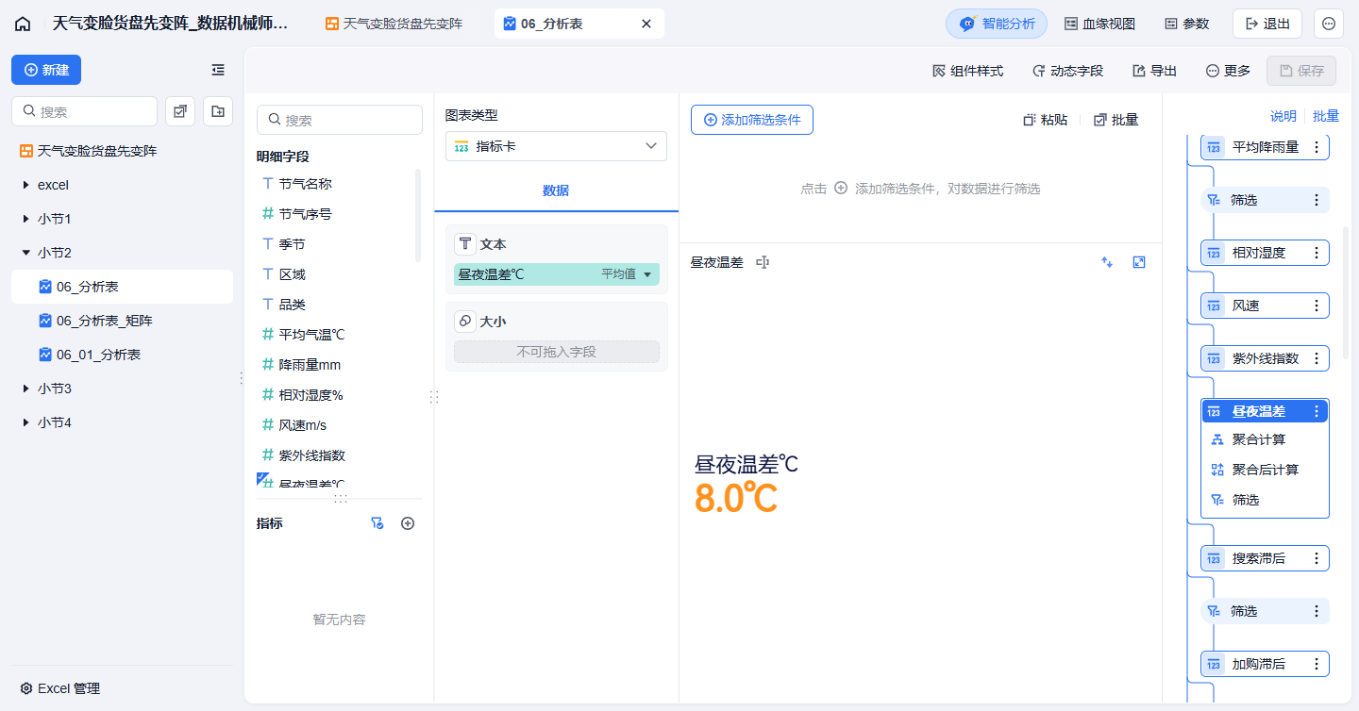Click the 说明 link in the right panel
This screenshot has width=1359, height=711.
1283,116
